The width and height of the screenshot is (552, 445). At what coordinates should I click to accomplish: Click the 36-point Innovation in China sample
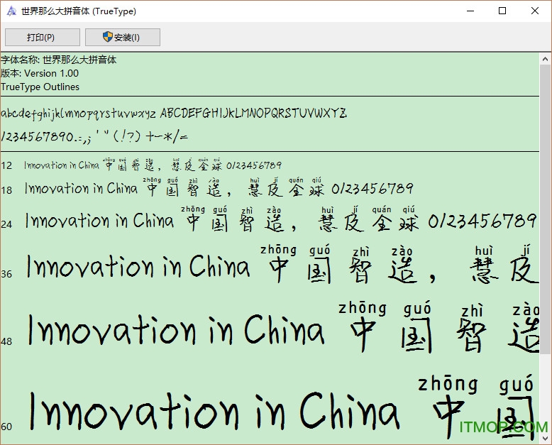[x=138, y=268]
